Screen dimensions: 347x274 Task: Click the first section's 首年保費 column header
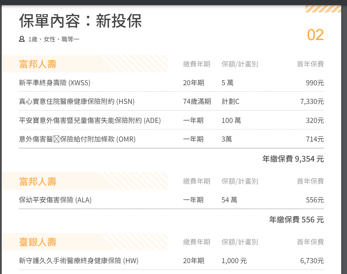[311, 64]
